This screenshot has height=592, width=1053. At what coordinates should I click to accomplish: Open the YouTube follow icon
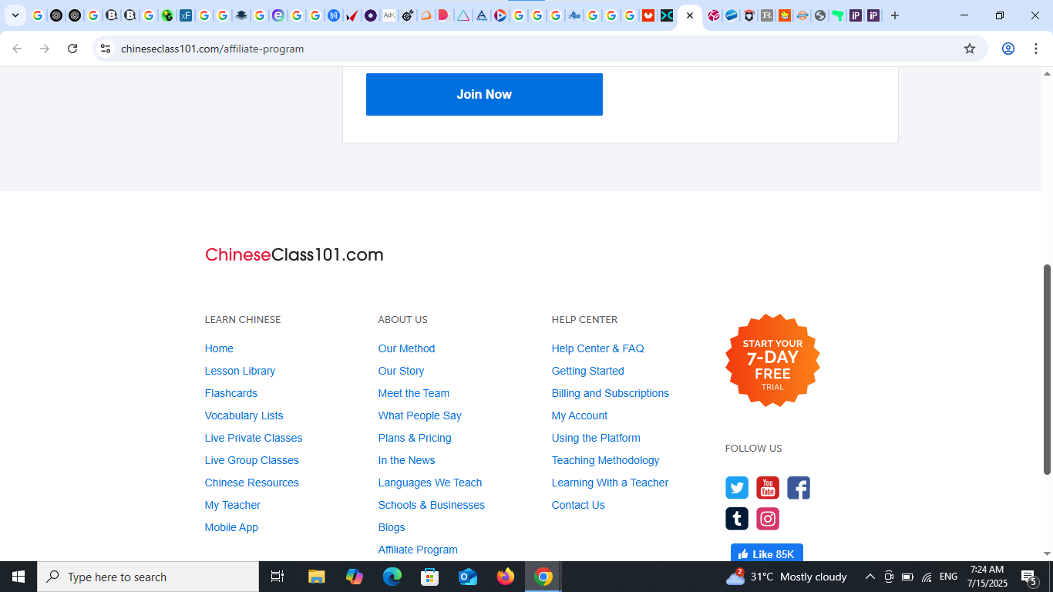pyautogui.click(x=768, y=488)
